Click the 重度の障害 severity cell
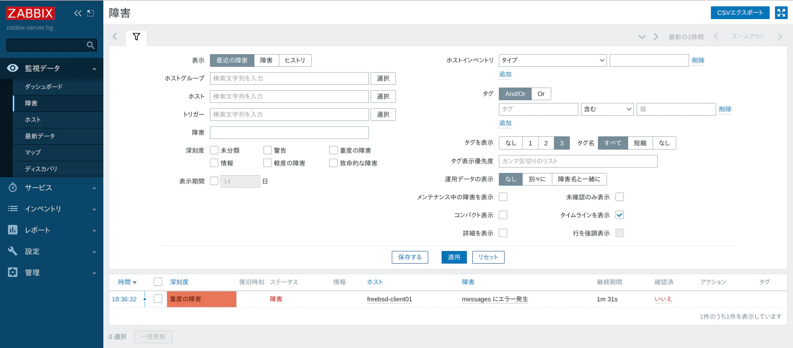The width and height of the screenshot is (793, 348). pos(201,299)
